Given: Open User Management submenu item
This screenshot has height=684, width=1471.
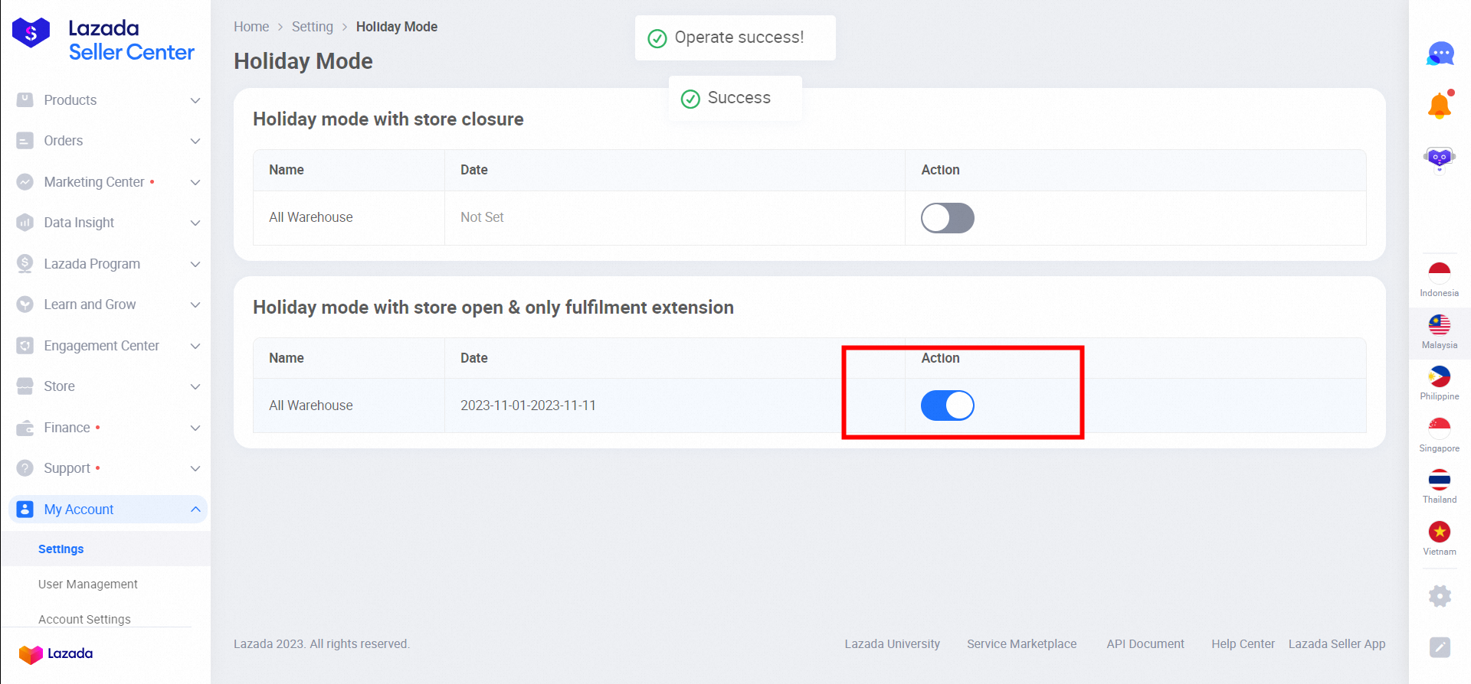Looking at the screenshot, I should tap(88, 585).
